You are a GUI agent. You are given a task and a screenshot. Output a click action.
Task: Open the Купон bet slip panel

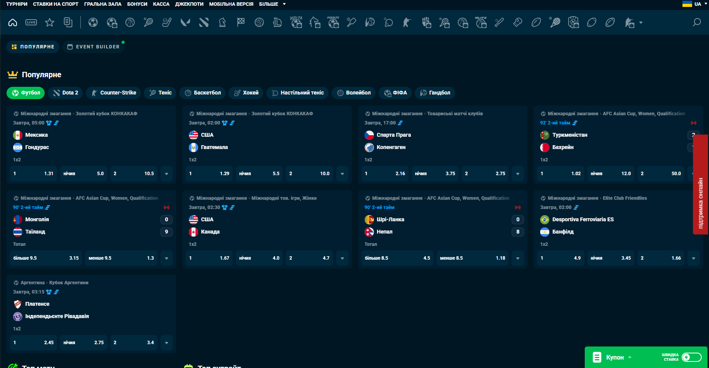[x=614, y=357]
